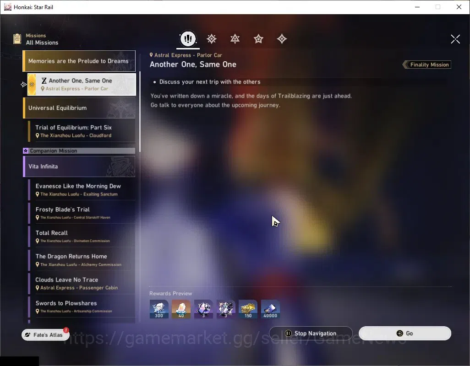Select Clouds Leave No Trace mission
This screenshot has width=470, height=366.
(82, 283)
